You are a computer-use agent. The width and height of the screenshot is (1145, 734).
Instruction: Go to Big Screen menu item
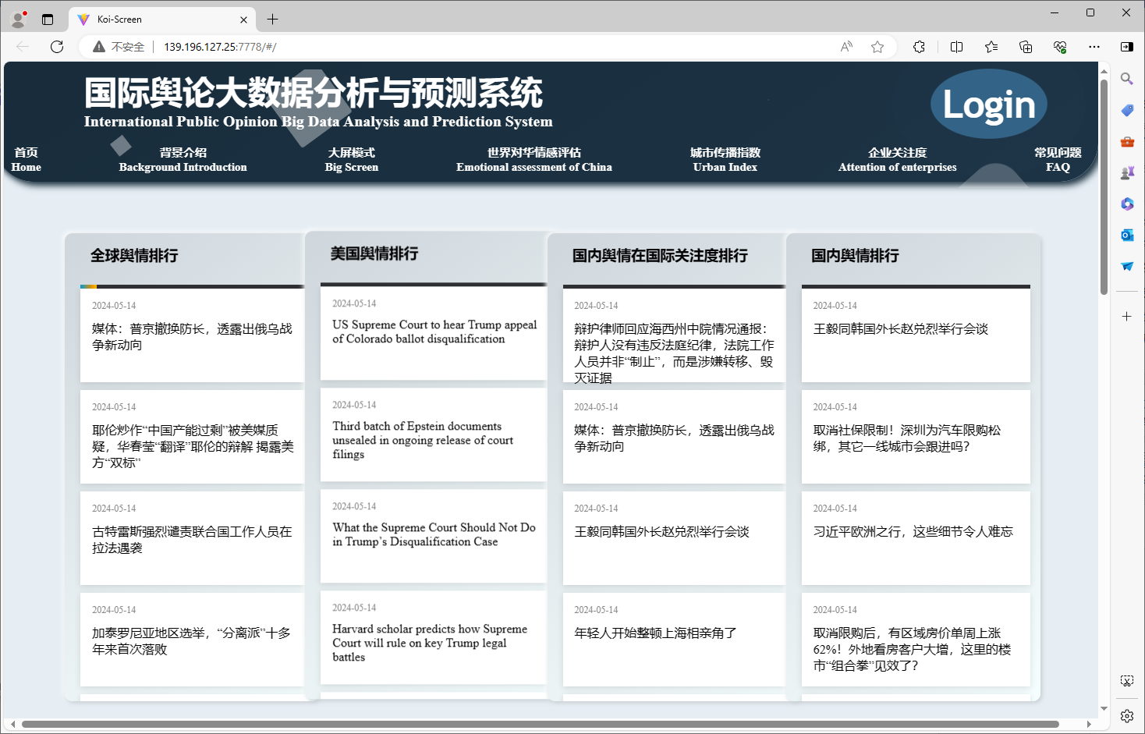(x=352, y=160)
